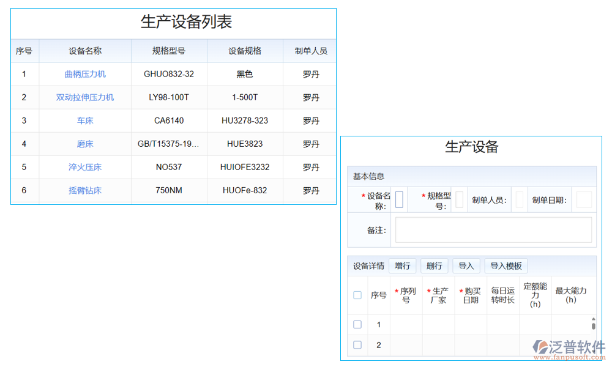Click the 导入 import button

[x=467, y=265]
